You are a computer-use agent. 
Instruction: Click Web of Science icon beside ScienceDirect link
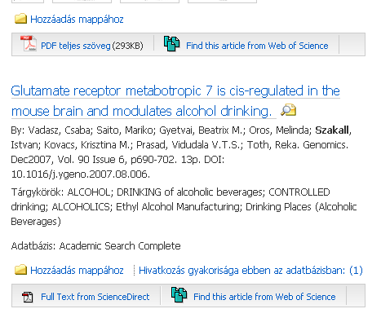[x=179, y=295]
